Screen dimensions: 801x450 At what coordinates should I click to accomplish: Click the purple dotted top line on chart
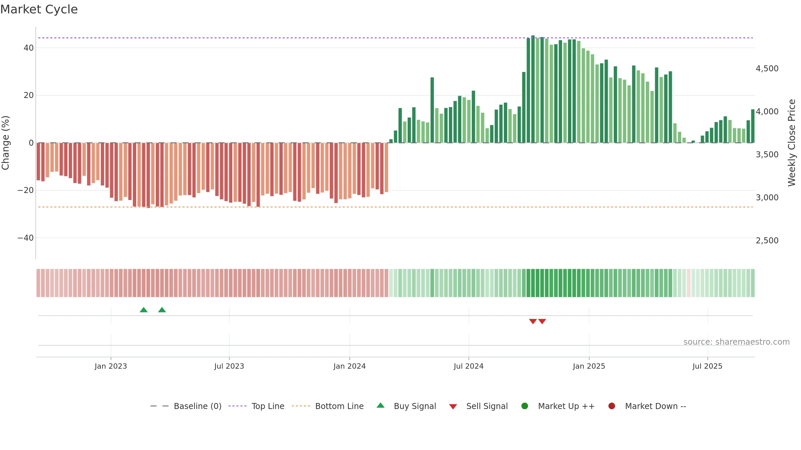395,38
